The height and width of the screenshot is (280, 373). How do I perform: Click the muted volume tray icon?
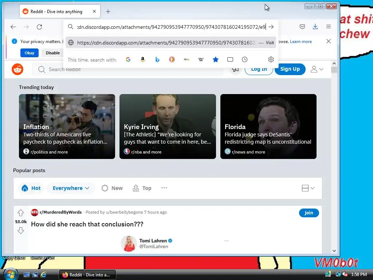point(345,275)
